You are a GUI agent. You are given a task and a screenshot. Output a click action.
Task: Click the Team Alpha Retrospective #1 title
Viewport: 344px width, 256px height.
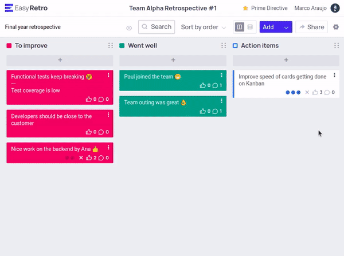[x=173, y=8]
